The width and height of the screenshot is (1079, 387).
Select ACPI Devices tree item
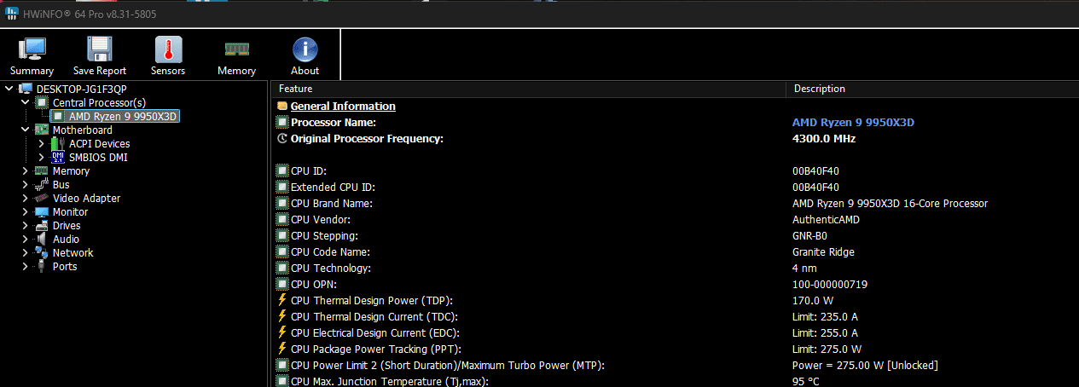(x=99, y=143)
